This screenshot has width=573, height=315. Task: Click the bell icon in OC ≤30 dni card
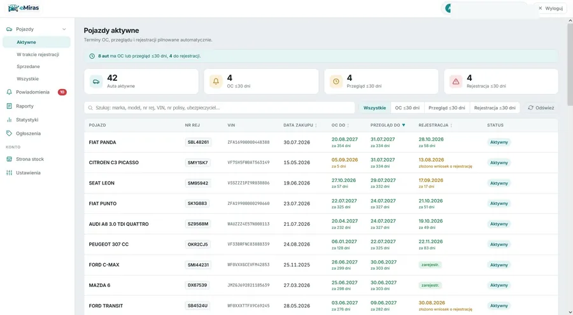pyautogui.click(x=216, y=81)
